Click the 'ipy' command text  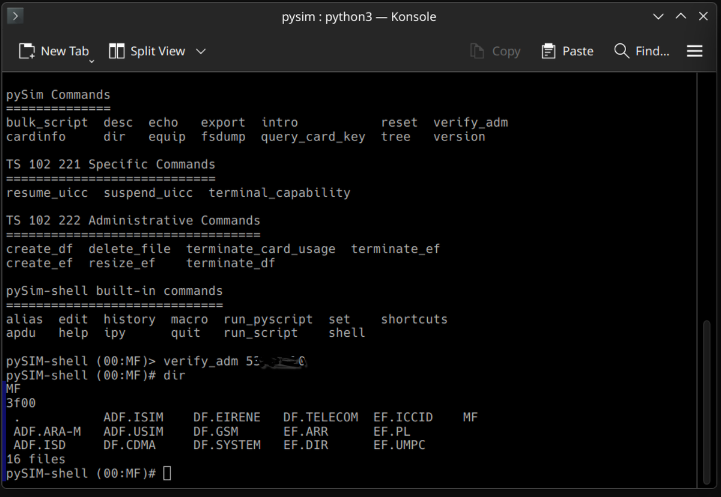[114, 333]
